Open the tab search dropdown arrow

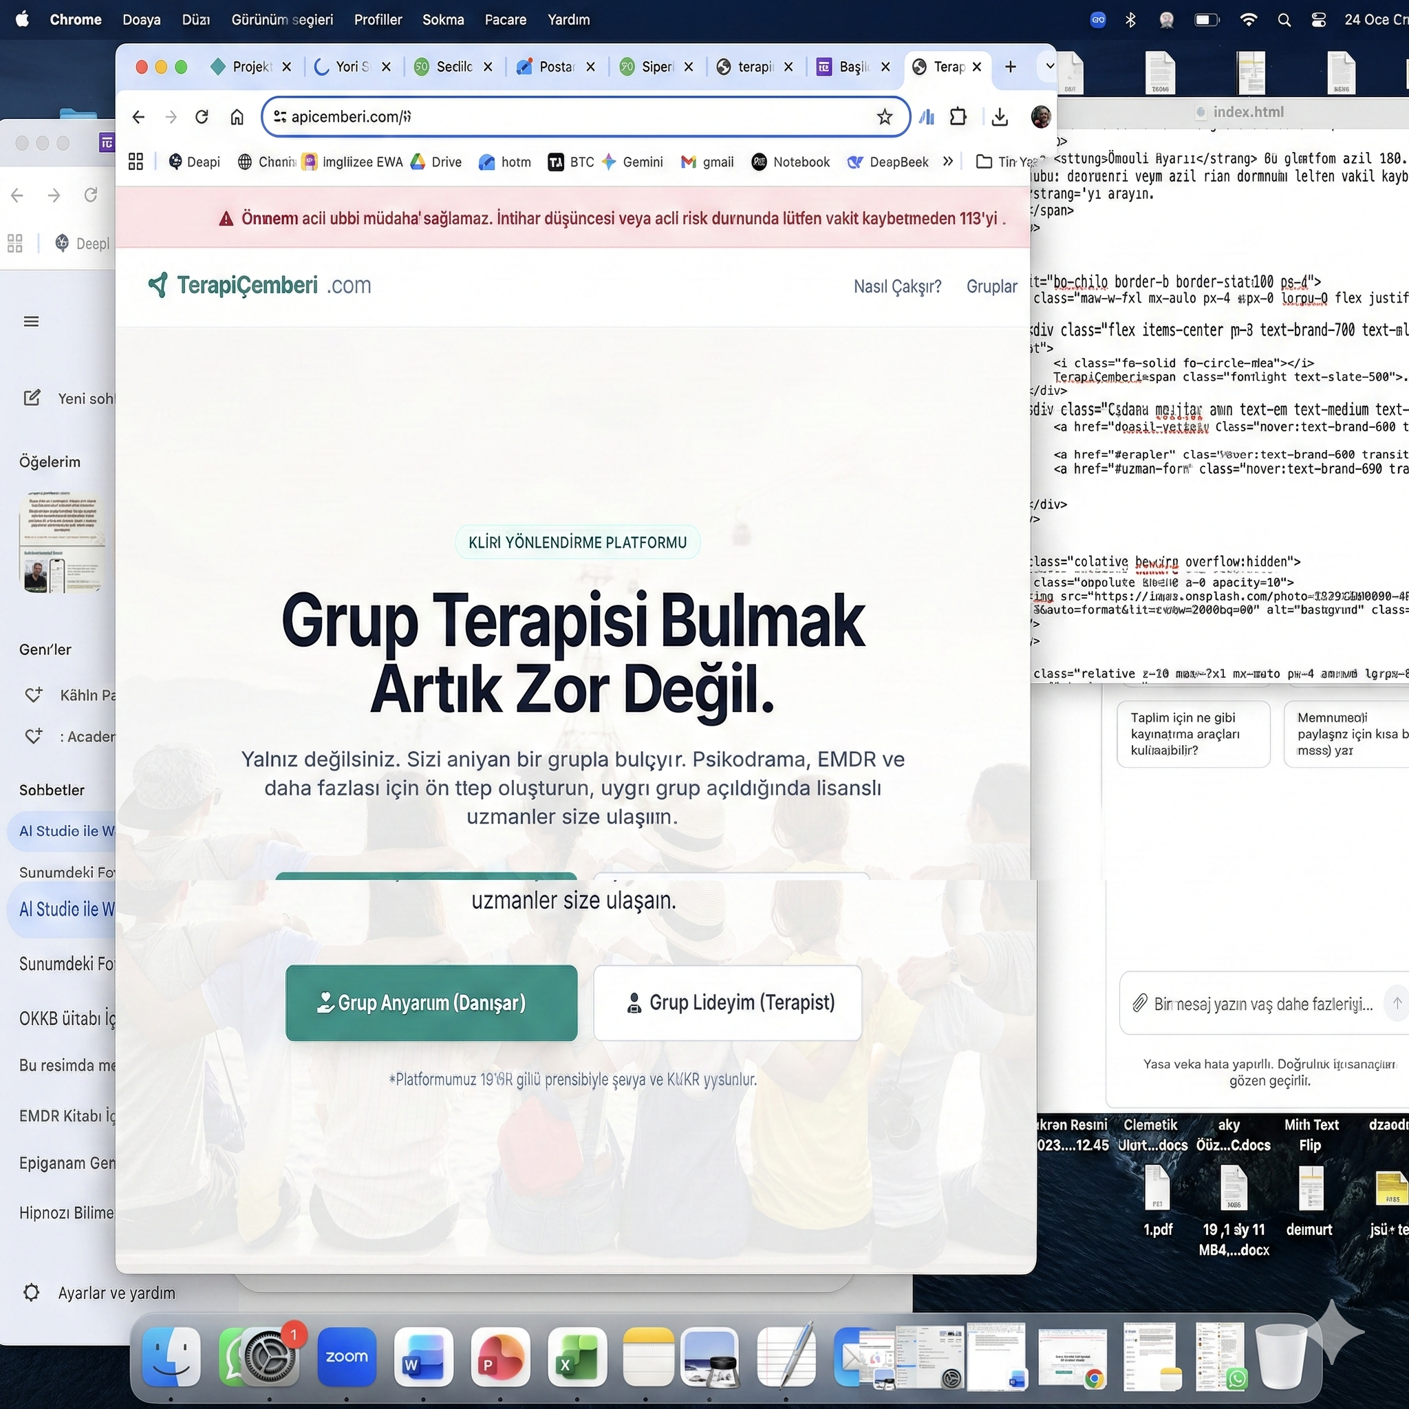(x=1049, y=66)
